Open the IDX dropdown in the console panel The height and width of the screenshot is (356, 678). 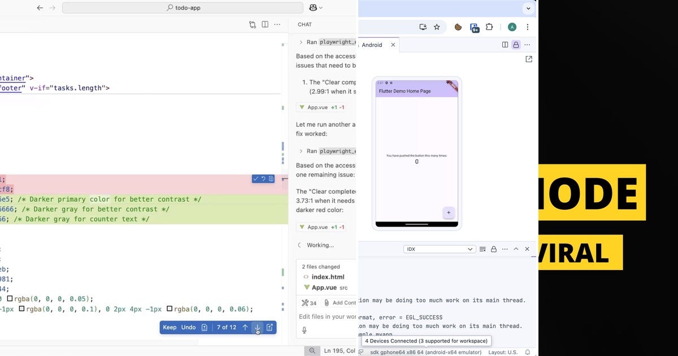[438, 249]
